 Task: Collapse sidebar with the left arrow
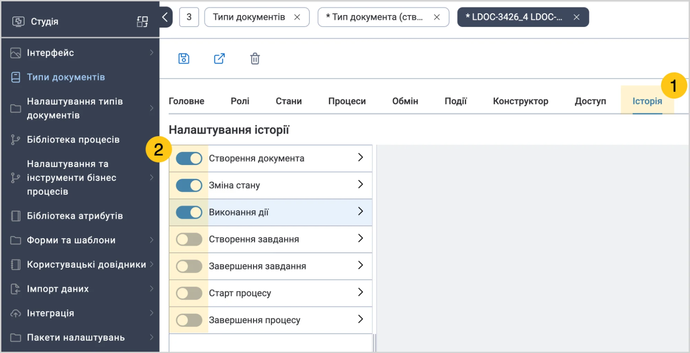coord(165,17)
